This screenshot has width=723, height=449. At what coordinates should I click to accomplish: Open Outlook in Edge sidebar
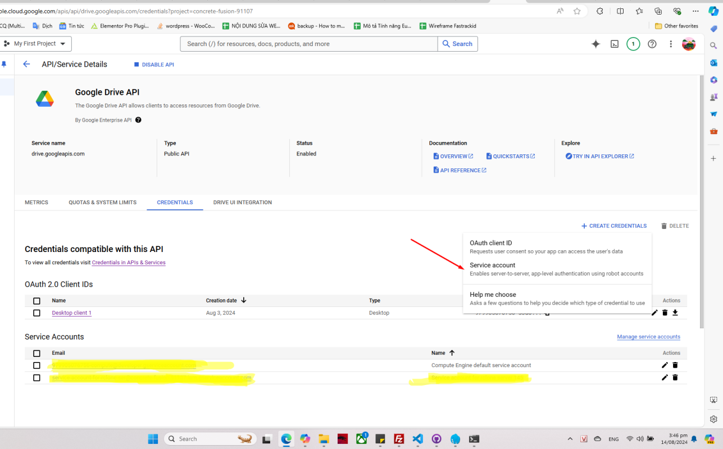[713, 62]
